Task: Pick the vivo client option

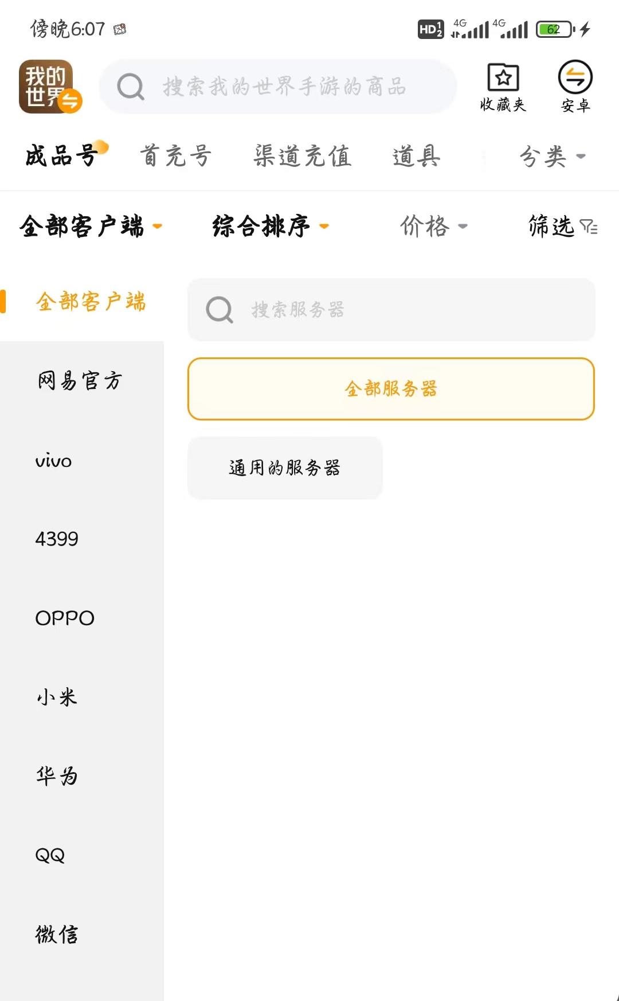Action: 54,461
